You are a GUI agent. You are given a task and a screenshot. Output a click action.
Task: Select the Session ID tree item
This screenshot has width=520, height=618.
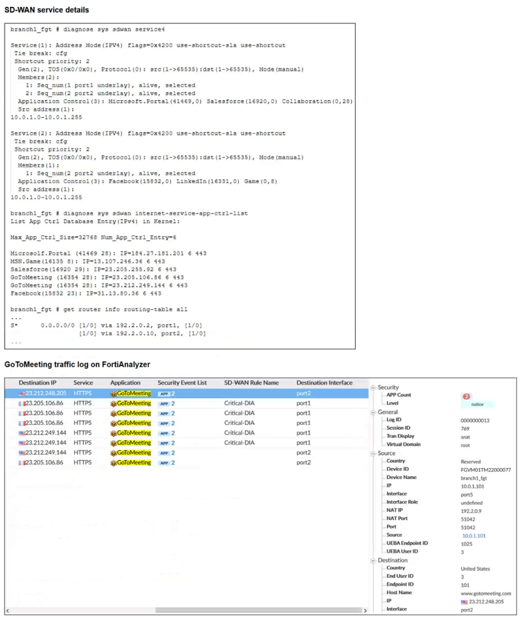coord(398,428)
